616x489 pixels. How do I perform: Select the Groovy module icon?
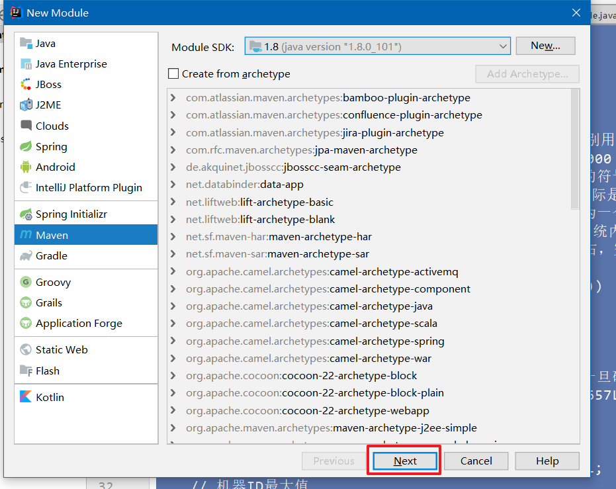pos(26,282)
